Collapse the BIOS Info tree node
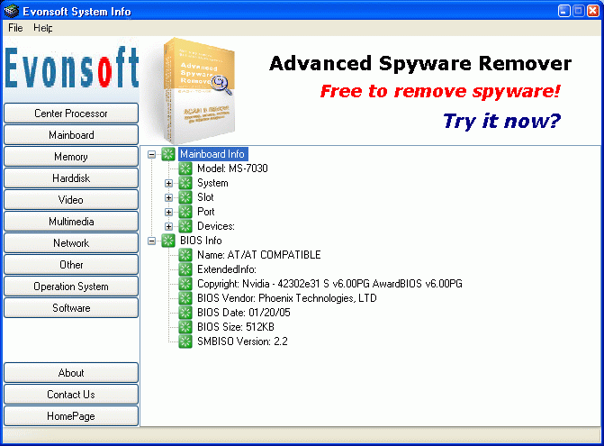The width and height of the screenshot is (604, 446). point(152,241)
